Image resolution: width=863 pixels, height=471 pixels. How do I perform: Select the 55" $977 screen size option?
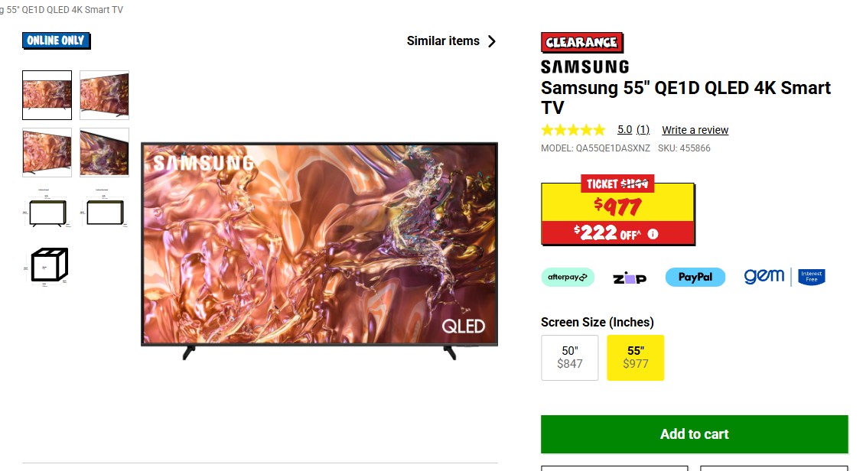(x=636, y=358)
